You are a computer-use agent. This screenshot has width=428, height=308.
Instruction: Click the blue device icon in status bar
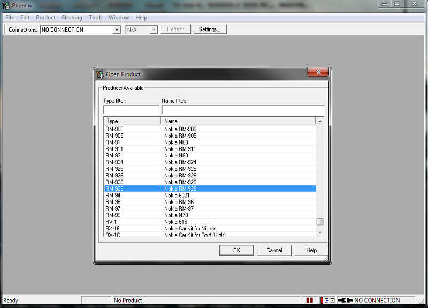tap(328, 301)
